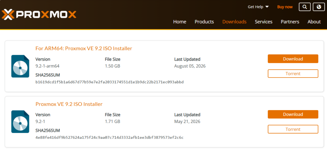This screenshot has width=327, height=149.
Task: Open the About menu
Action: pos(314,22)
